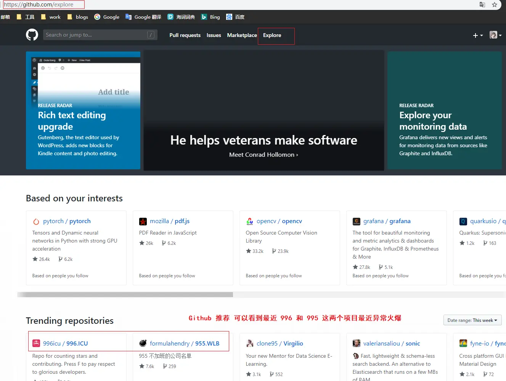Screen dimensions: 506x381
Task: Open the Google bookmark
Action: click(107, 17)
